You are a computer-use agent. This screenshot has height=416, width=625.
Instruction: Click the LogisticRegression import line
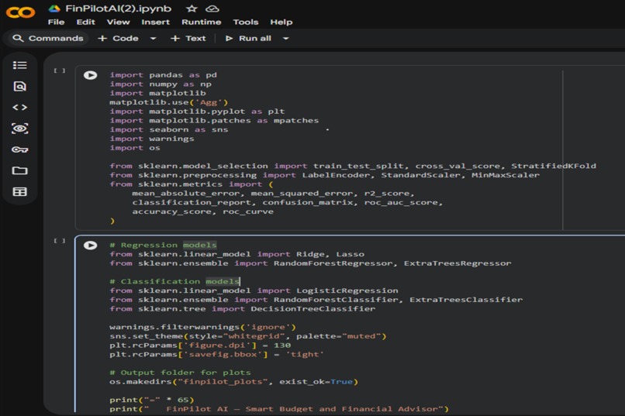pos(254,291)
